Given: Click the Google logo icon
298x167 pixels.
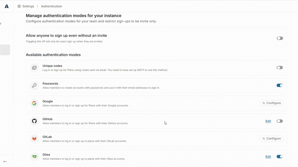Looking at the screenshot, I should pyautogui.click(x=34, y=103).
